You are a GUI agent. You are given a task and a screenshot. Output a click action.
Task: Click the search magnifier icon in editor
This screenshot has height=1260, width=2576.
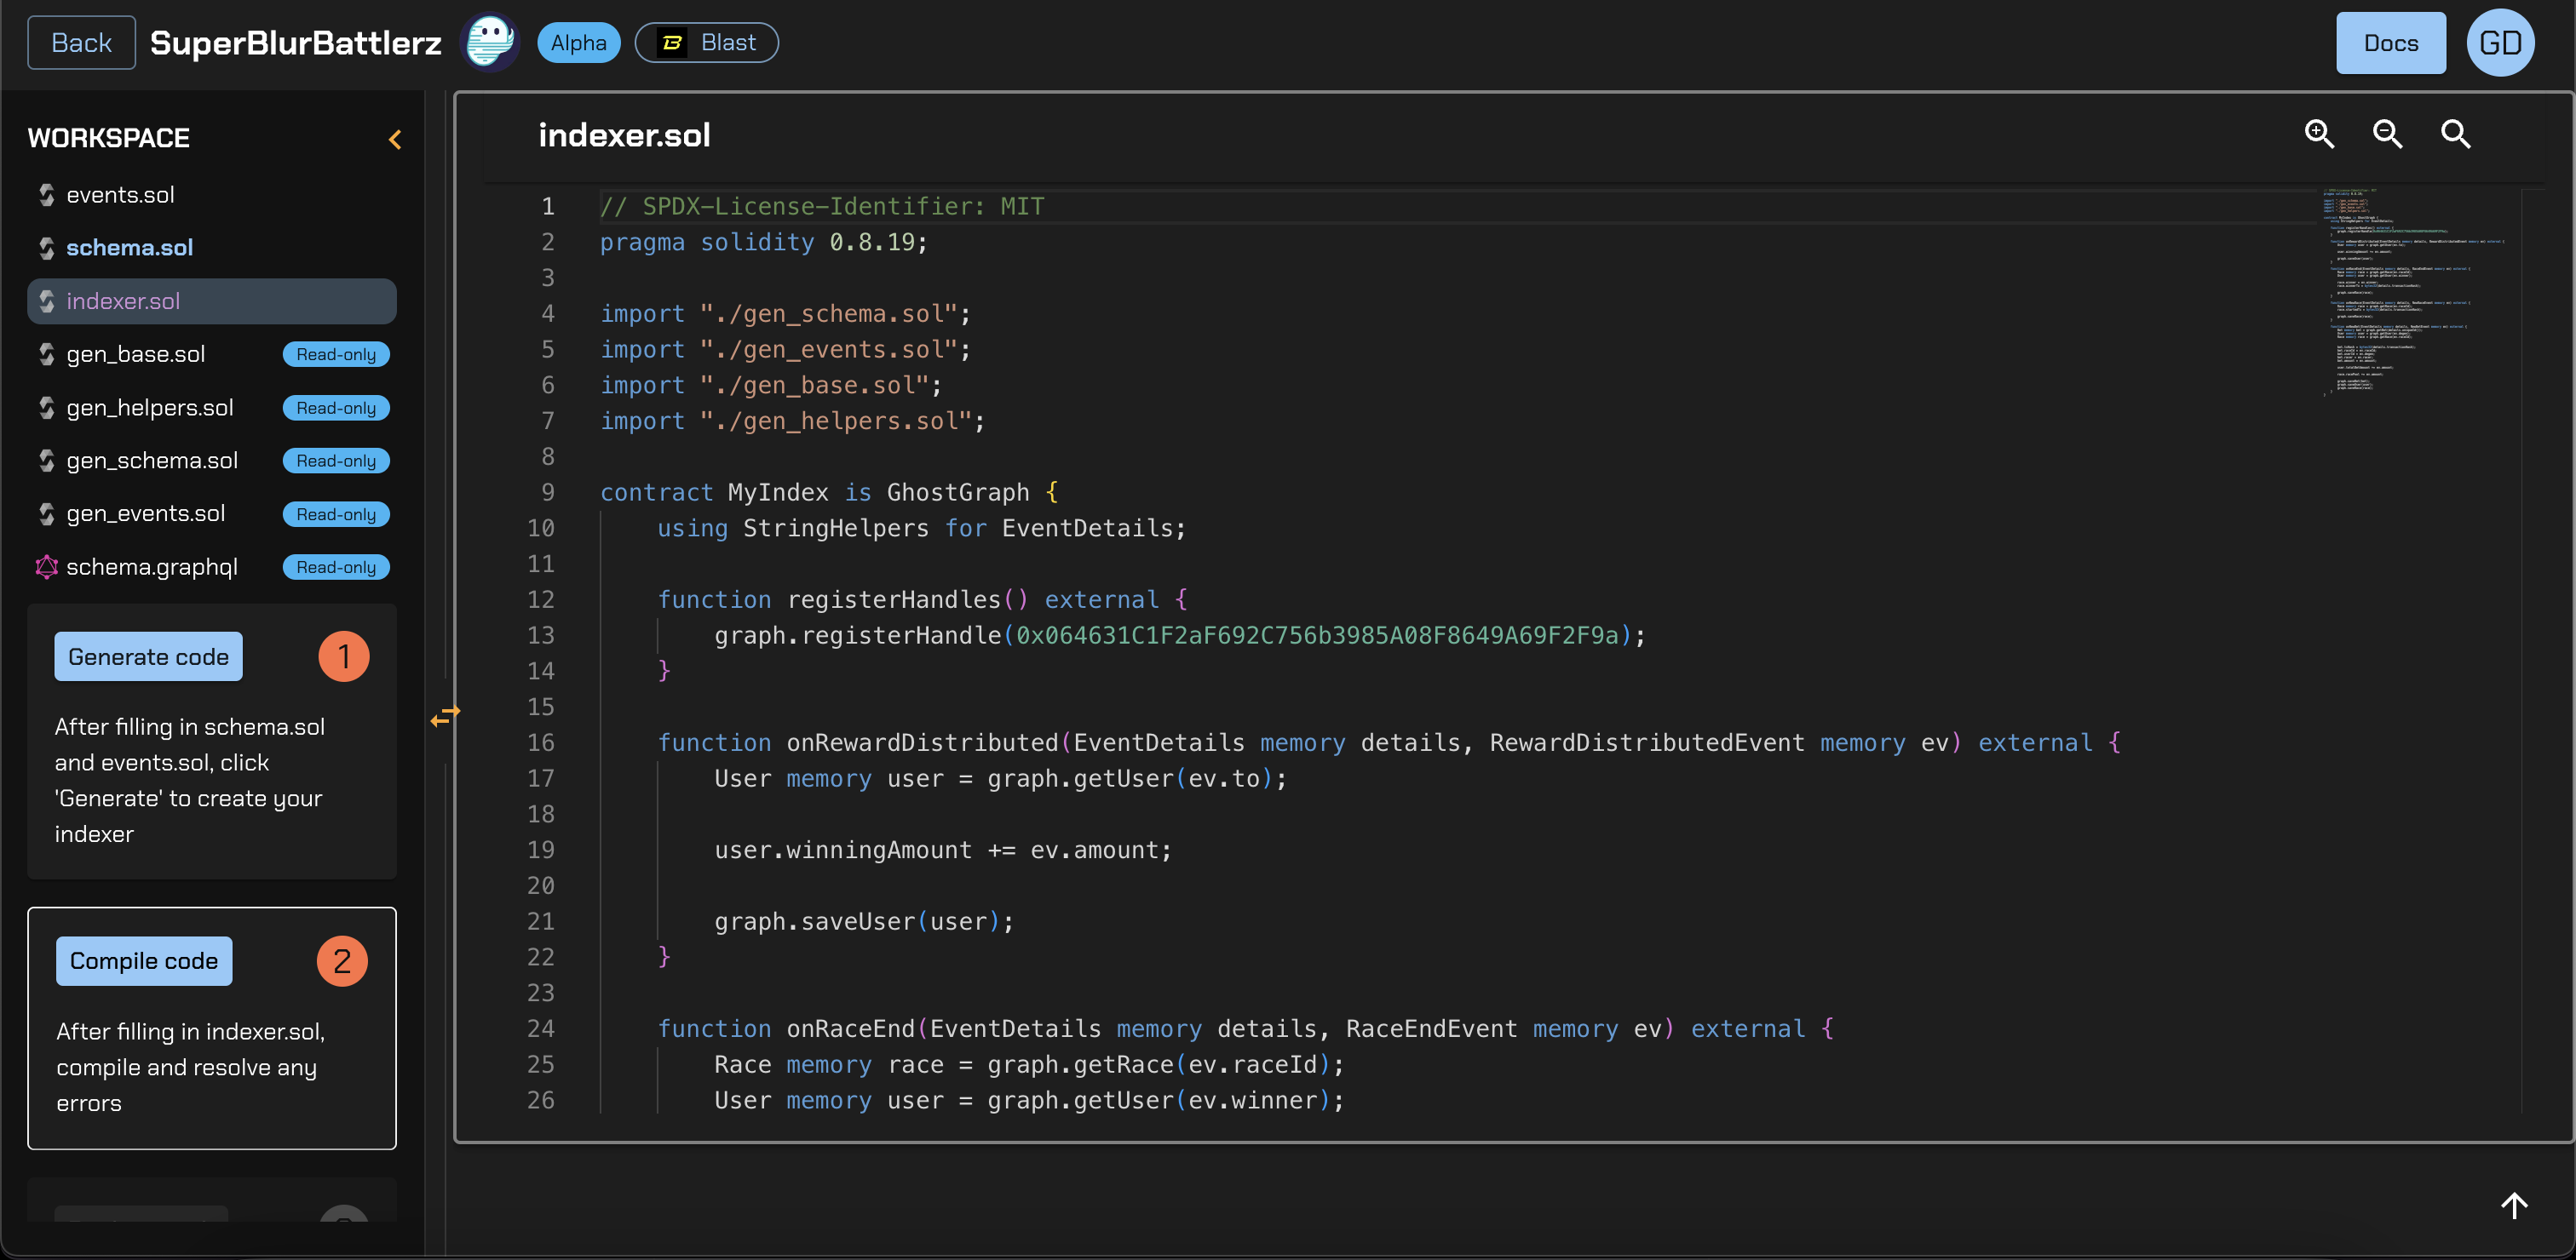[x=2455, y=134]
